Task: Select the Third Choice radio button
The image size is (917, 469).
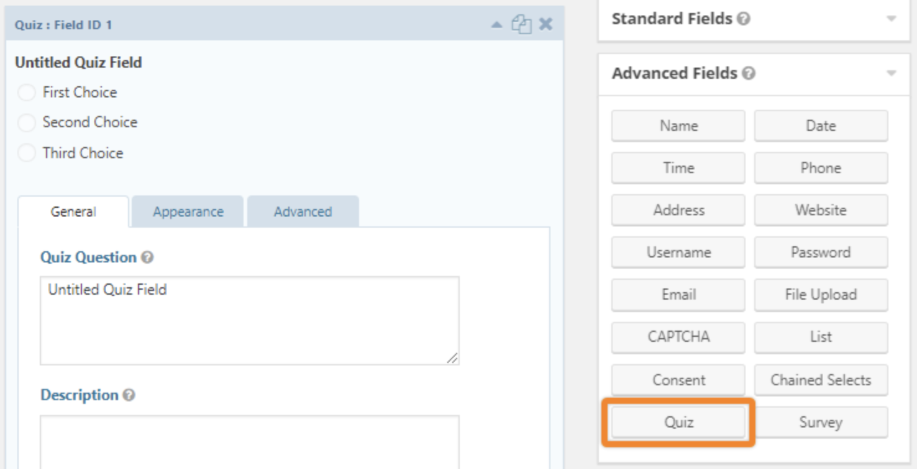Action: 26,153
